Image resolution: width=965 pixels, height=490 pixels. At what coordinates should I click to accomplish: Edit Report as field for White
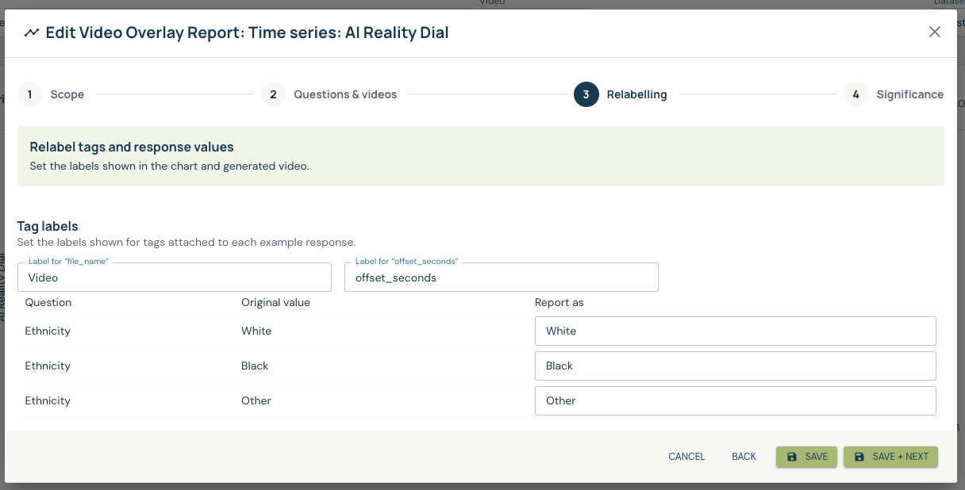pyautogui.click(x=736, y=331)
